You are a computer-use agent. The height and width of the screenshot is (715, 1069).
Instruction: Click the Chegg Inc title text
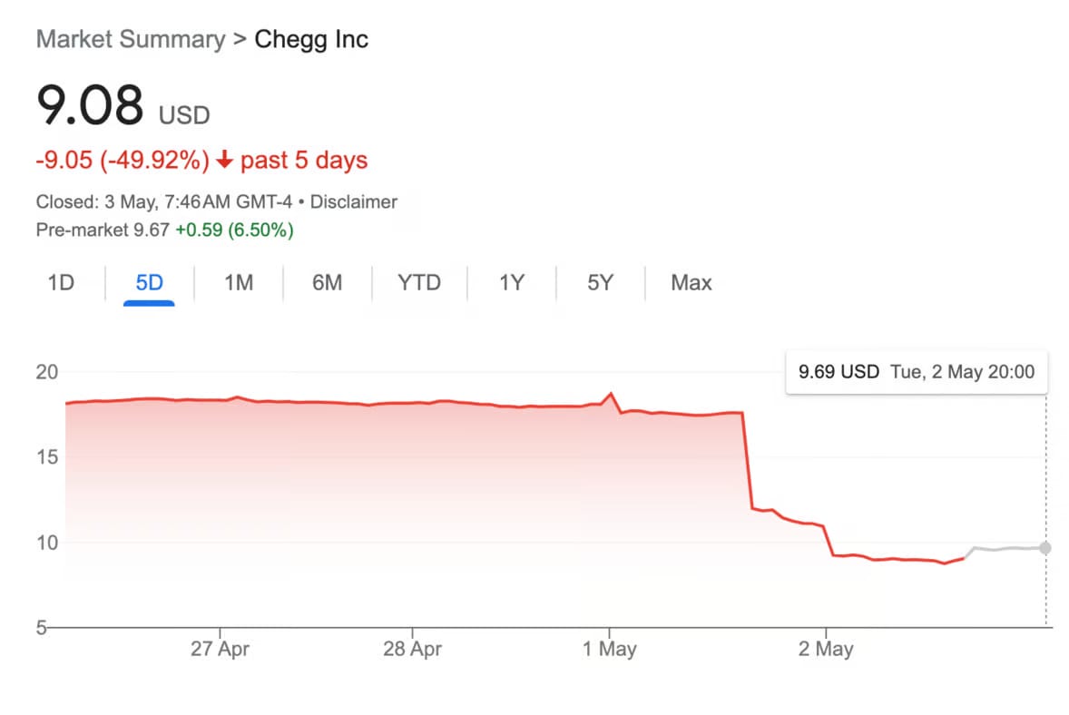(x=311, y=39)
